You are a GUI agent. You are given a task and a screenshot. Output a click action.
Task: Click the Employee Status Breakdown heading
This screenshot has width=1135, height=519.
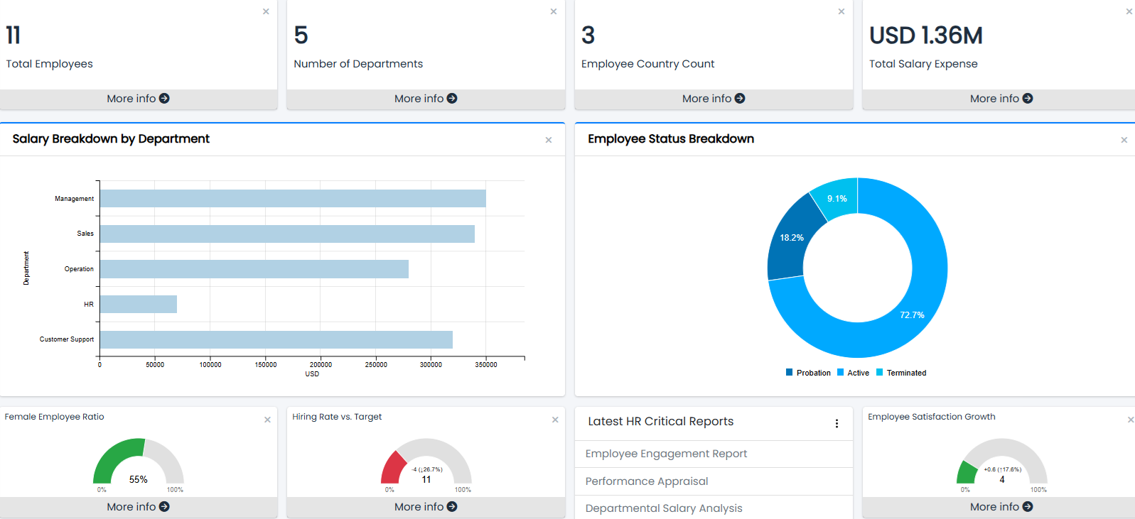click(x=671, y=139)
